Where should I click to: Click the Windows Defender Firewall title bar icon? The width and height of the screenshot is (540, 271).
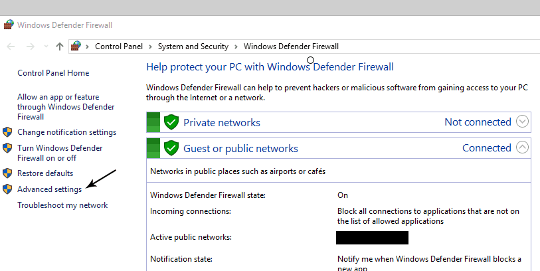(x=9, y=25)
